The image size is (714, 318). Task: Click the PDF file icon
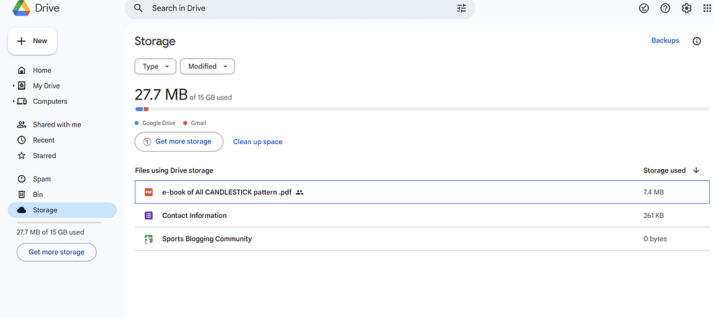(149, 192)
